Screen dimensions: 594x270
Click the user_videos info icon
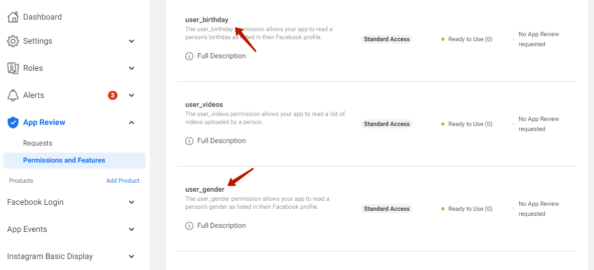coord(189,141)
